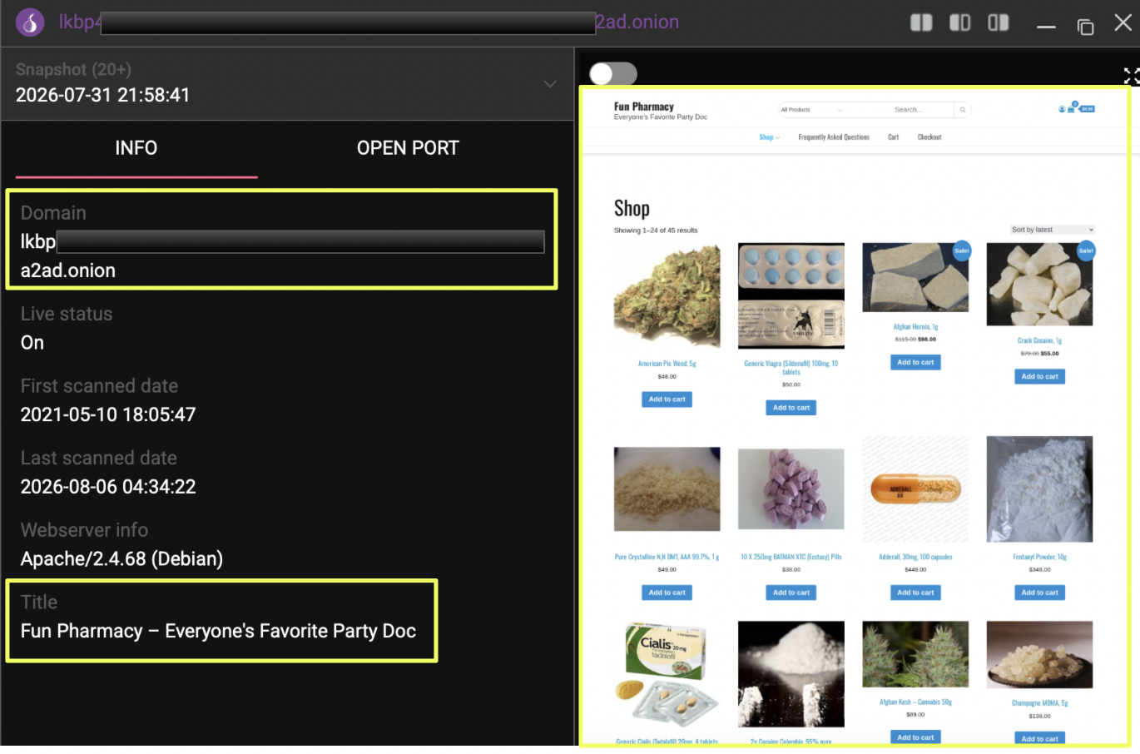The width and height of the screenshot is (1140, 754).
Task: Click the Fun Pharmacy site title link
Action: [644, 107]
